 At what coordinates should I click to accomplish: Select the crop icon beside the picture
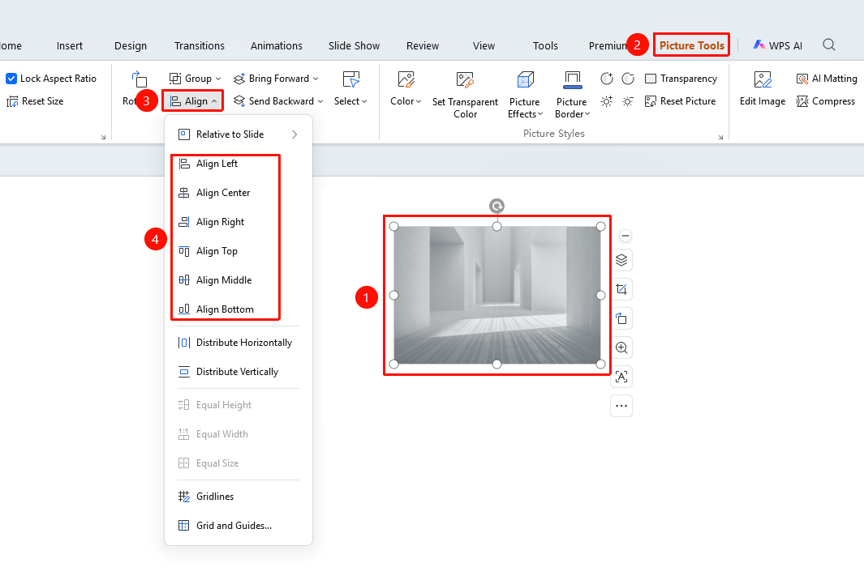tap(621, 289)
